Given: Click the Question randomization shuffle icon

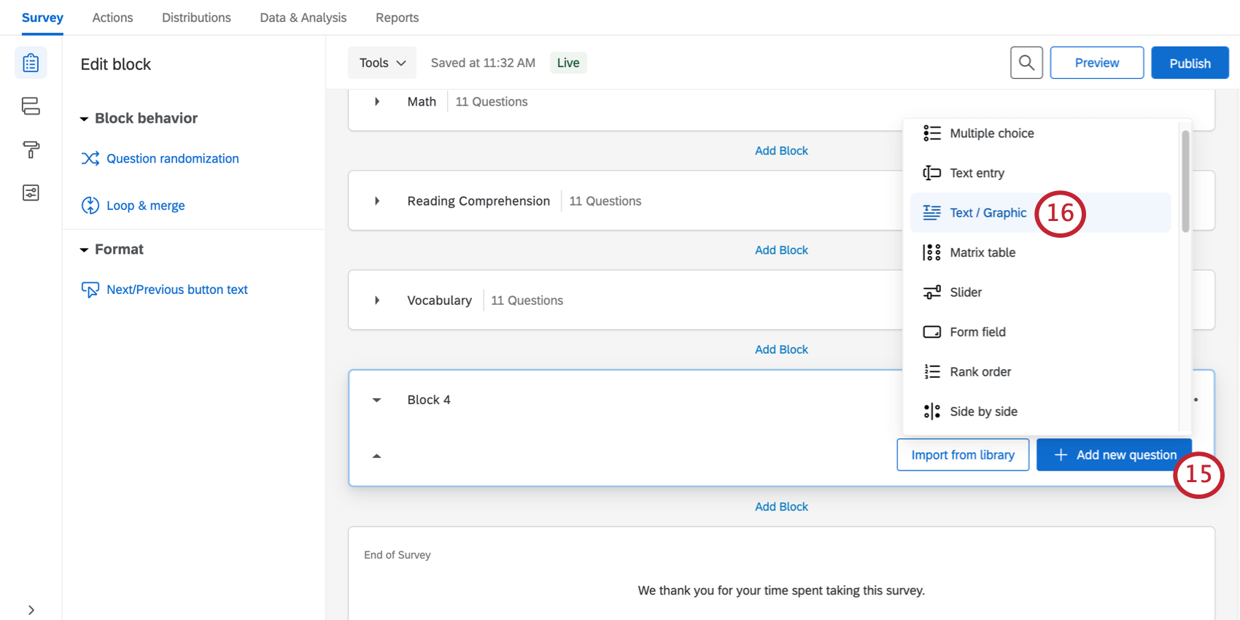Looking at the screenshot, I should (90, 158).
